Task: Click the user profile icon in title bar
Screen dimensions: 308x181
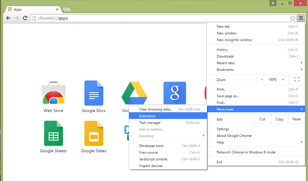Action: tap(273, 3)
